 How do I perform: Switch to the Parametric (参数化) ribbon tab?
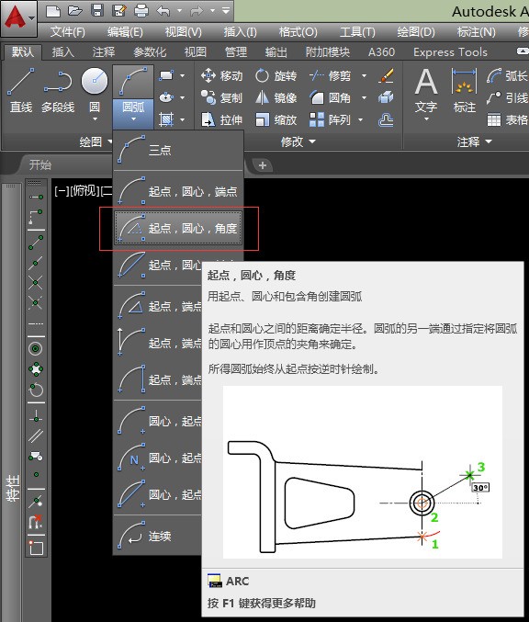(150, 52)
